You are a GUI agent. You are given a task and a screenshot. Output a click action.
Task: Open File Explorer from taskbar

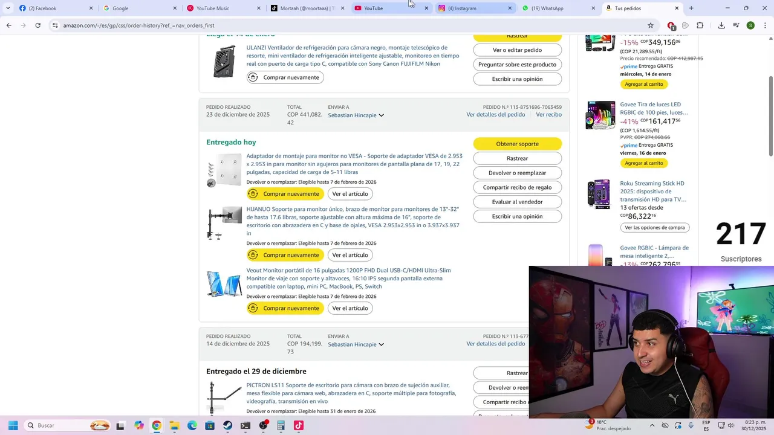click(x=174, y=425)
